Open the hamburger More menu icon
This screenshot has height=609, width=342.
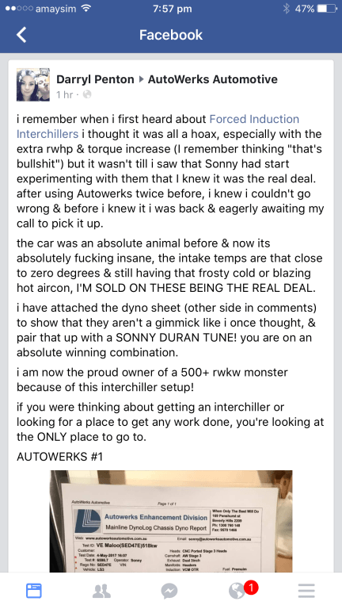(306, 591)
